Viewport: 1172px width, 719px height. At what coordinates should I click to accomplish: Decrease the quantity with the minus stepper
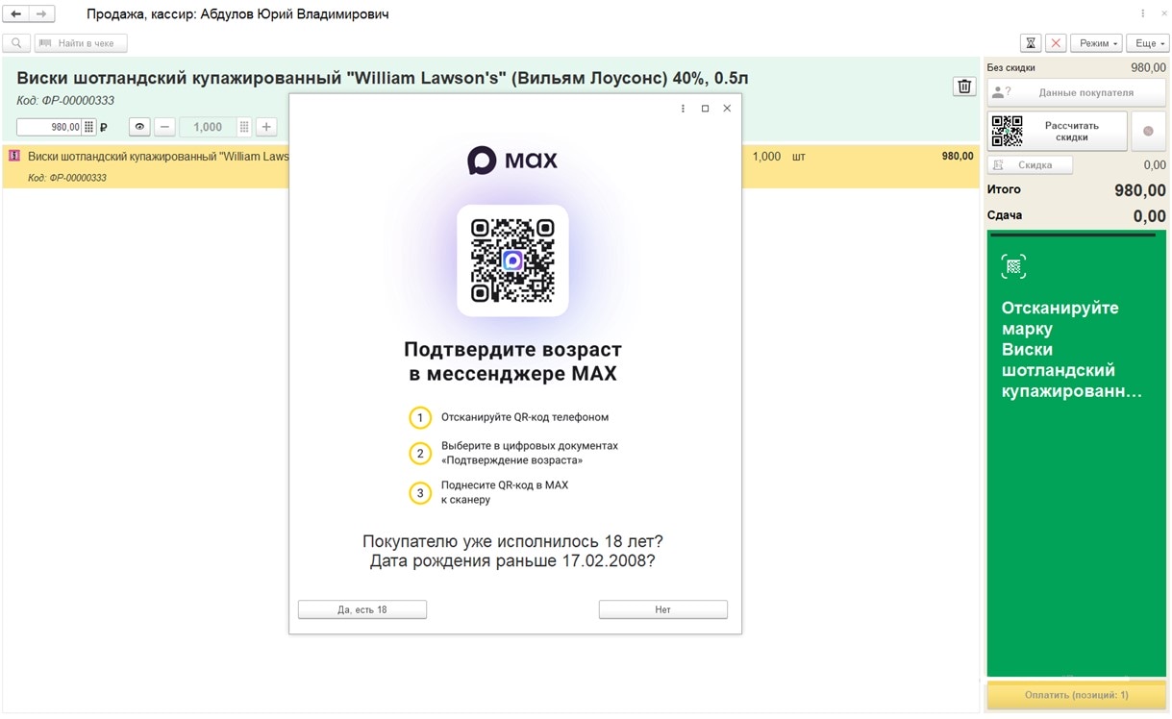[163, 126]
